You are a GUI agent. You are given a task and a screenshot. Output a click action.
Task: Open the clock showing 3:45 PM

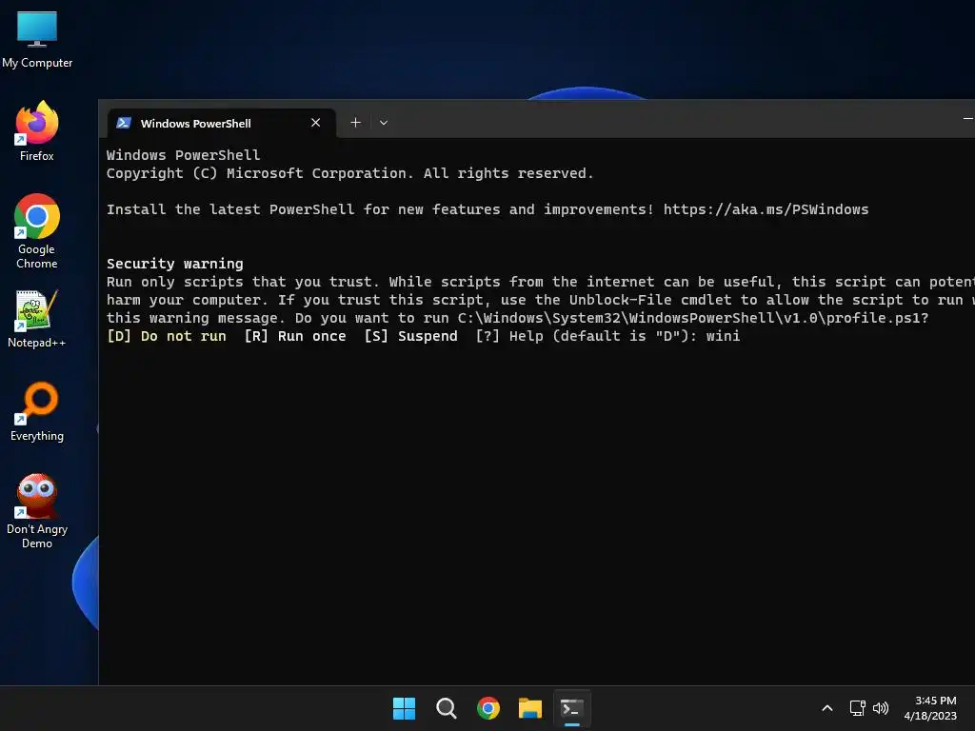tap(931, 708)
